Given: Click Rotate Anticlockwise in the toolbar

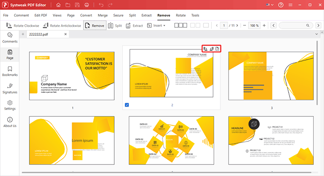Looking at the screenshot, I should pyautogui.click(x=61, y=26).
